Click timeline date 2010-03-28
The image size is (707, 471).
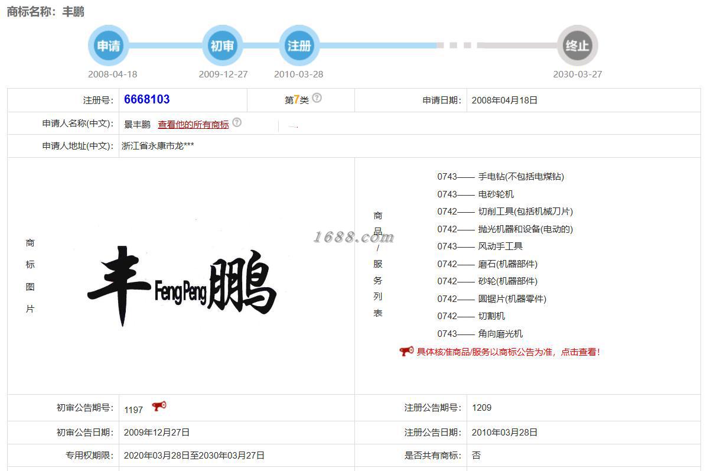click(298, 74)
